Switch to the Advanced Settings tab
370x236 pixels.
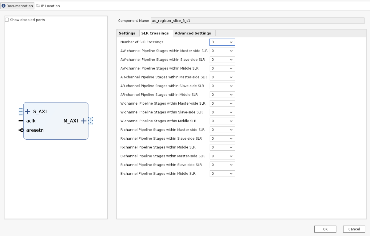pyautogui.click(x=193, y=33)
